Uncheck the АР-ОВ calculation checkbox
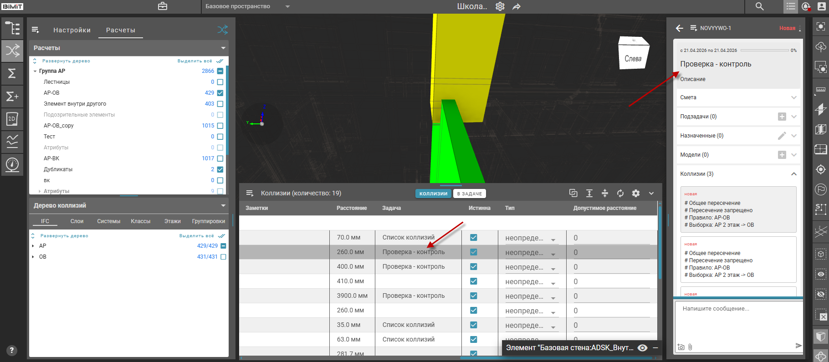The height and width of the screenshot is (362, 829). point(220,93)
